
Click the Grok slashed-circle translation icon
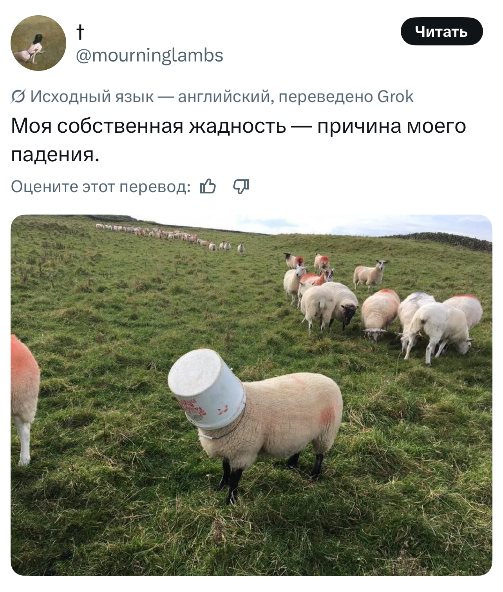[x=18, y=96]
